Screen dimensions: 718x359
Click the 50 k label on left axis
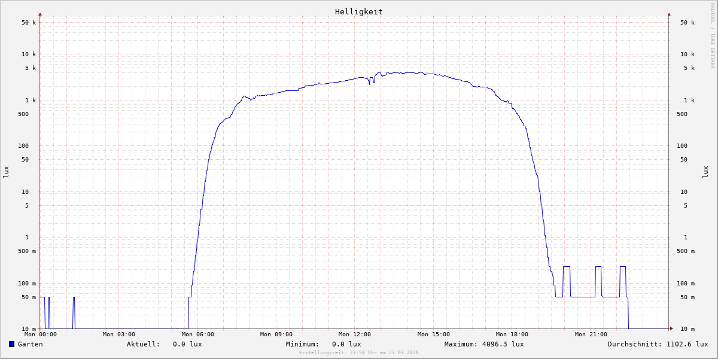(x=29, y=23)
